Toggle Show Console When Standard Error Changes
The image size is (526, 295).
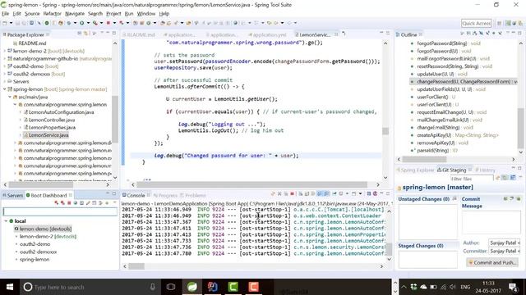tap(327, 193)
